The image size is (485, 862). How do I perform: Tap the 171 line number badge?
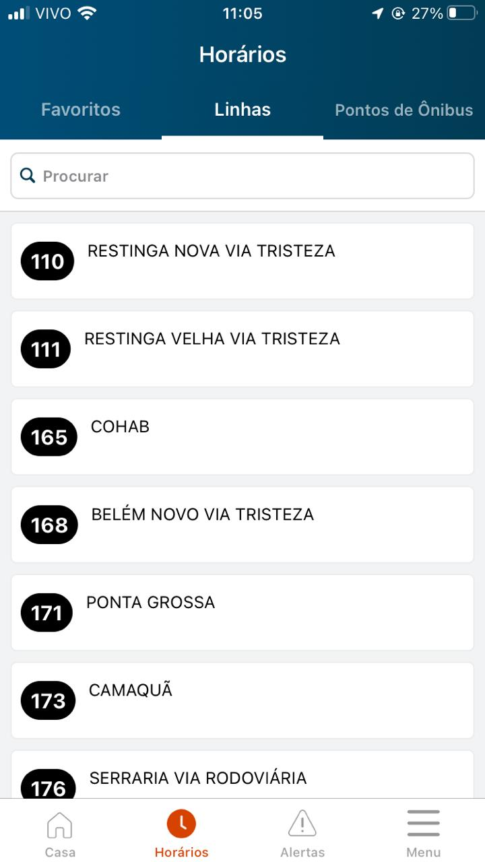pyautogui.click(x=46, y=613)
